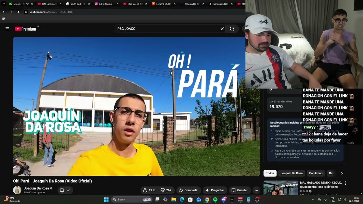Viewport: 363px width, 204px height.
Task: Click the Oh! Pará video player
Action: [136, 106]
